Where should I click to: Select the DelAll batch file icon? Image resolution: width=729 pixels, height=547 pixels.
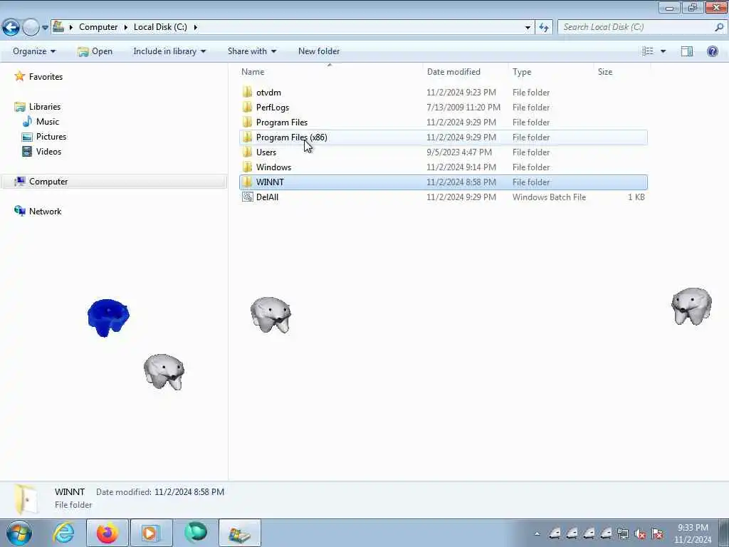(x=247, y=197)
